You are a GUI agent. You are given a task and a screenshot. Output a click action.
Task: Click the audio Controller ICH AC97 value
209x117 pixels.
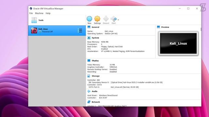point(103,98)
